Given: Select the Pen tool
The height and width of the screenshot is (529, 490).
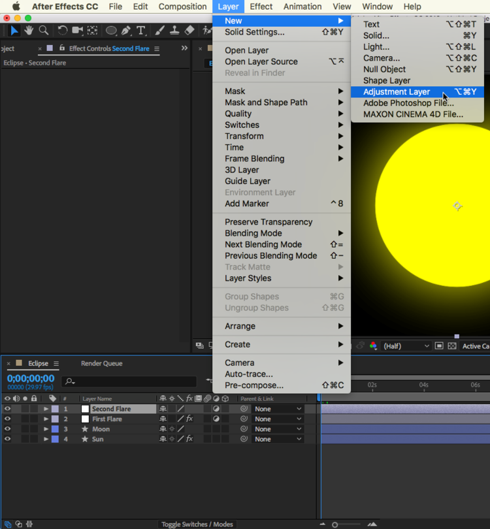Looking at the screenshot, I should 126,31.
